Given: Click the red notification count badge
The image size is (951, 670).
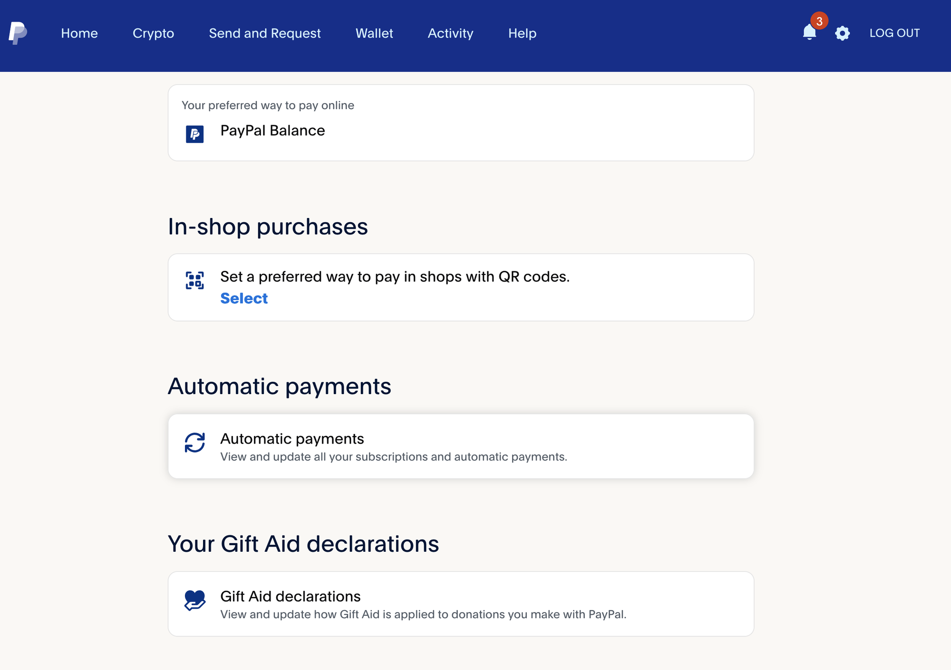Looking at the screenshot, I should (x=819, y=21).
